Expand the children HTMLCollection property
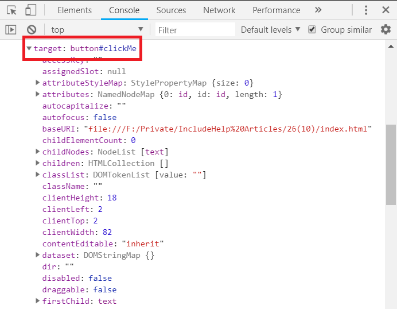 tap(37, 163)
